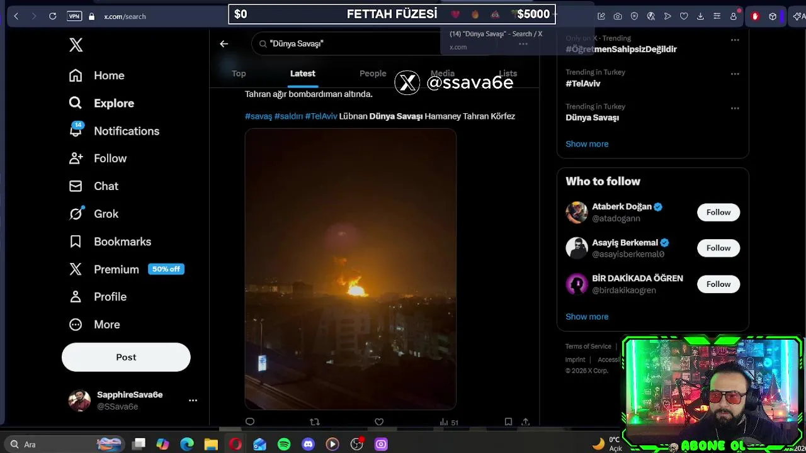Open the browser translate icon
806x453 pixels.
point(651,16)
